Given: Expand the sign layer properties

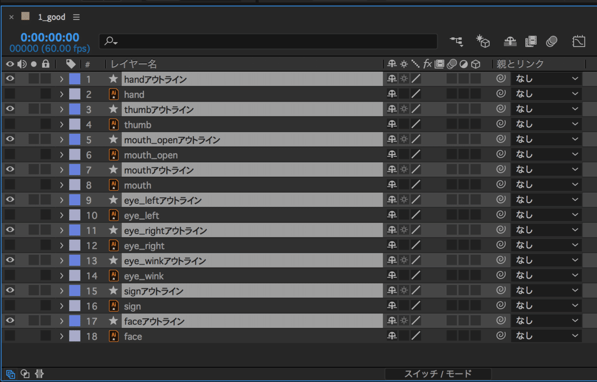Looking at the screenshot, I should coord(62,306).
